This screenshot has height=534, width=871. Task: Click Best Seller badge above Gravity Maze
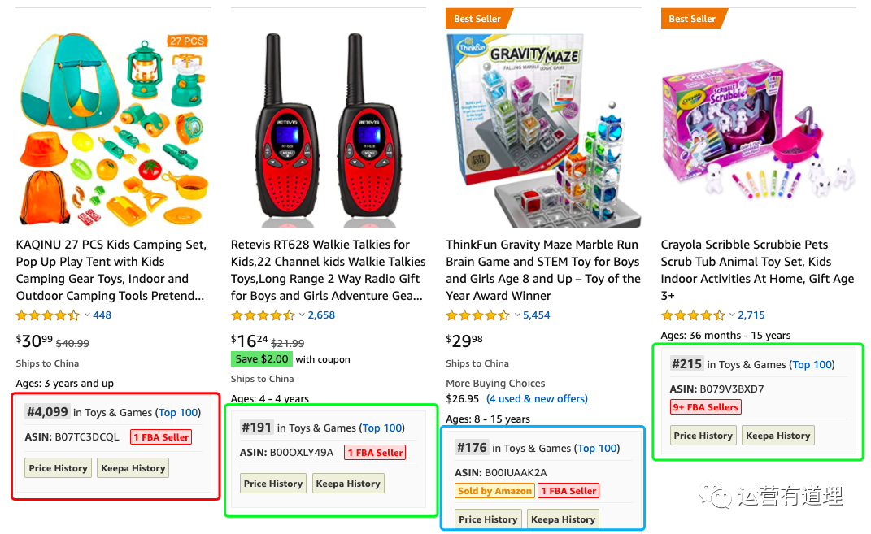(x=479, y=19)
